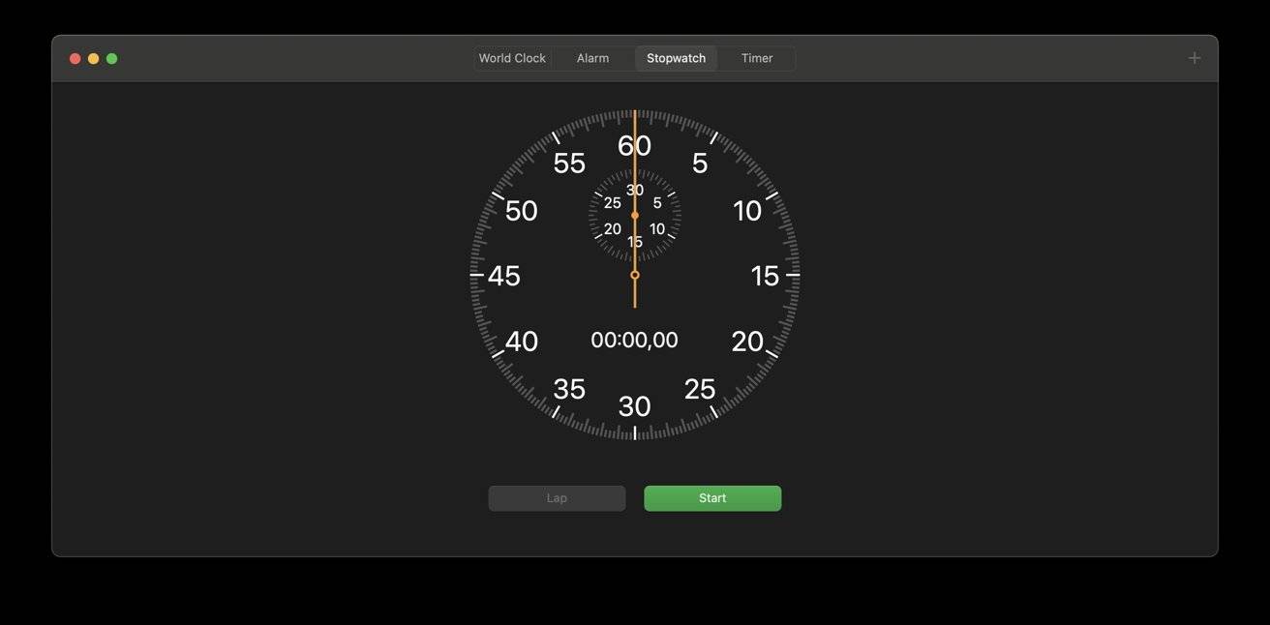Select the Stopwatch tab

tap(676, 58)
